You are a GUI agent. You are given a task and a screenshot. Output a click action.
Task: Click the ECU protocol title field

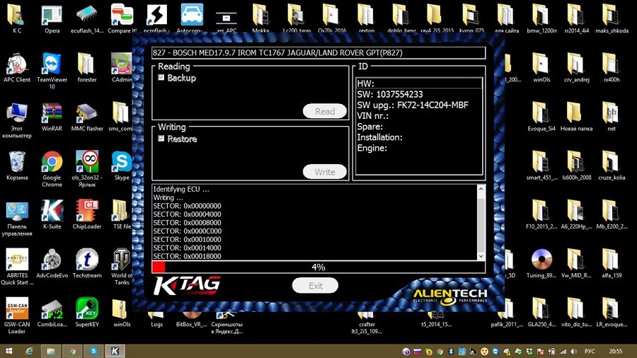(318, 53)
